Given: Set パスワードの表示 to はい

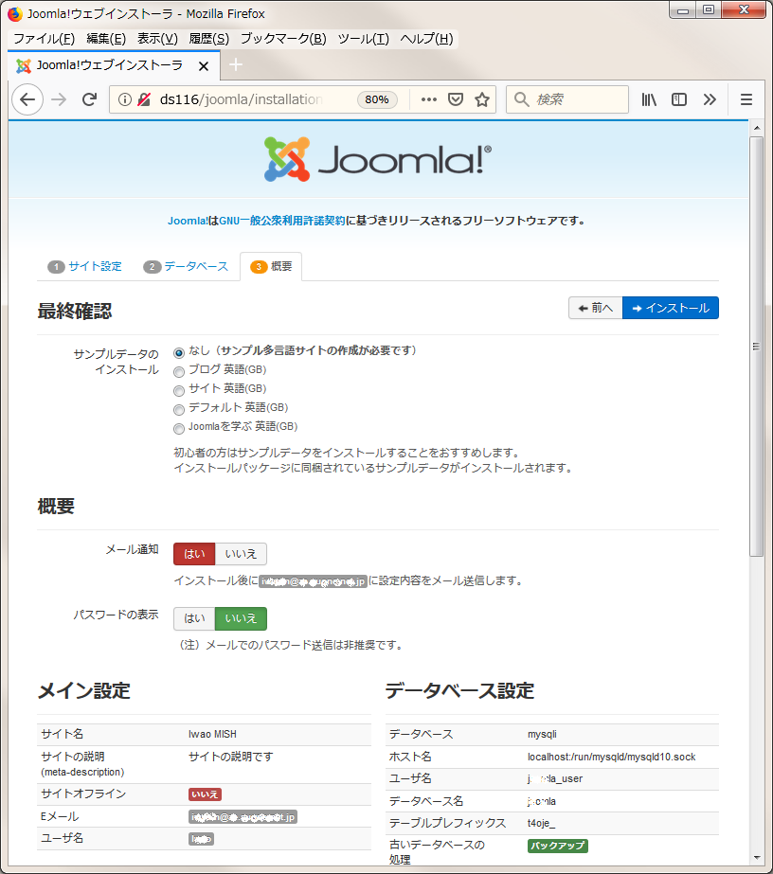Looking at the screenshot, I should click(x=194, y=618).
